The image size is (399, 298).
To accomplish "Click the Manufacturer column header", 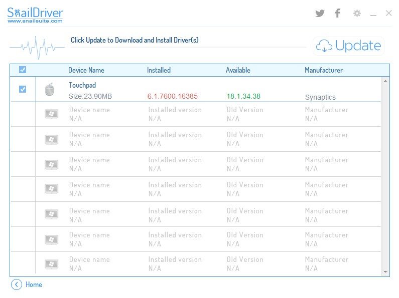I will 323,70.
